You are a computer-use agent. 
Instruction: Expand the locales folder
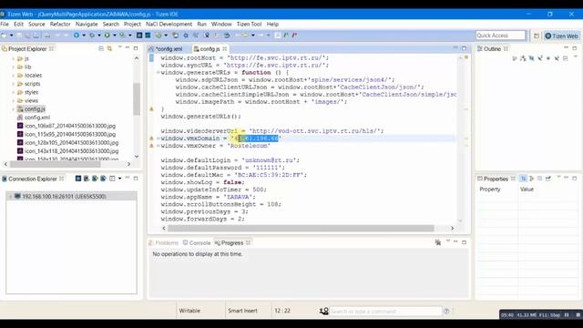(14, 76)
